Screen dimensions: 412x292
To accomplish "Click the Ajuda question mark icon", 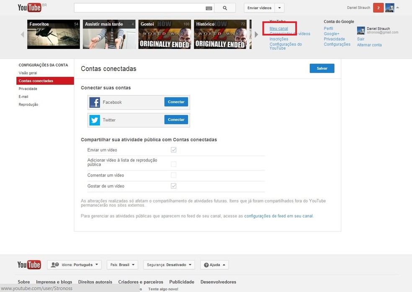I will (x=206, y=265).
